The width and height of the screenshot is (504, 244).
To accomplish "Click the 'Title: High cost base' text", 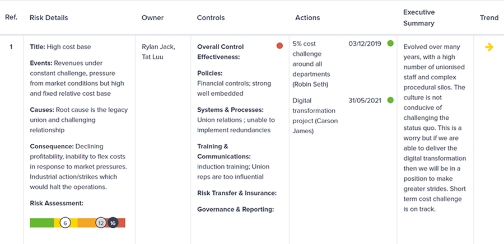I will coord(60,47).
